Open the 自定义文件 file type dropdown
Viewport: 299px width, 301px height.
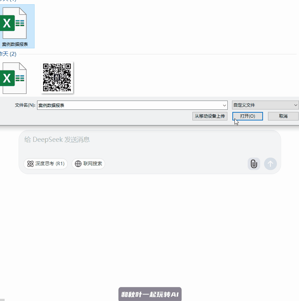click(x=265, y=105)
